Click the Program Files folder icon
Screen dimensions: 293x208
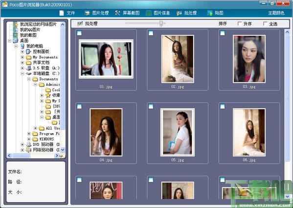35,134
